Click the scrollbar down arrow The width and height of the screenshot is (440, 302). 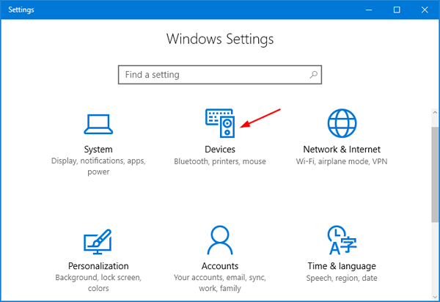pyautogui.click(x=435, y=297)
